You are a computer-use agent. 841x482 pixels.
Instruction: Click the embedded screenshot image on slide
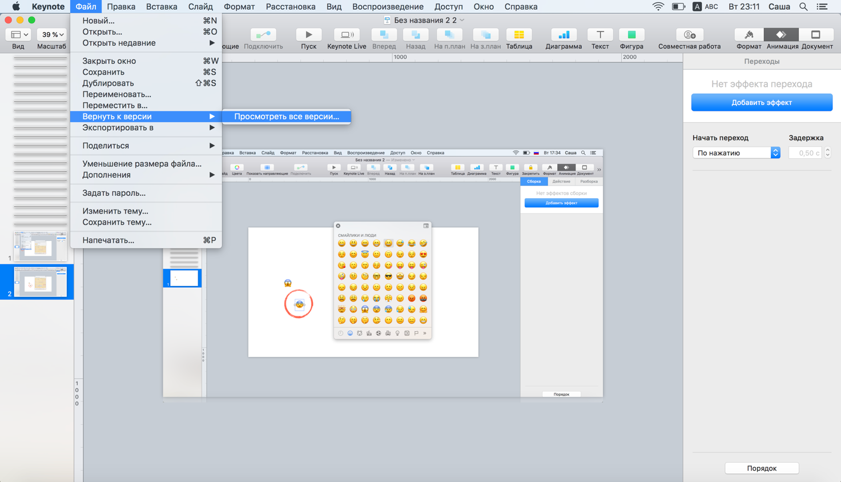coord(383,276)
